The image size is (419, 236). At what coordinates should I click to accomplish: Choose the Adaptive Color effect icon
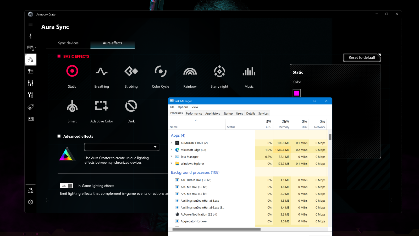102,106
